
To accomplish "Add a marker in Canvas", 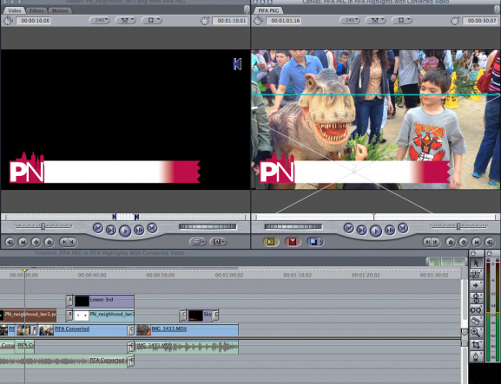I will pos(451,242).
